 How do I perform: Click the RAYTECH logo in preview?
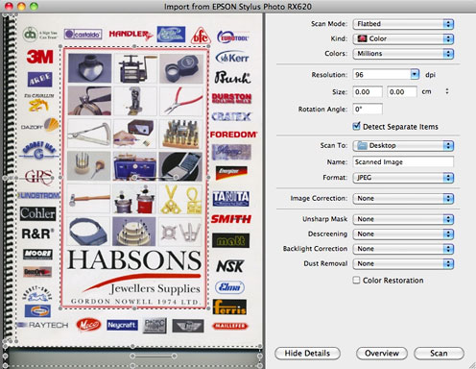point(44,325)
